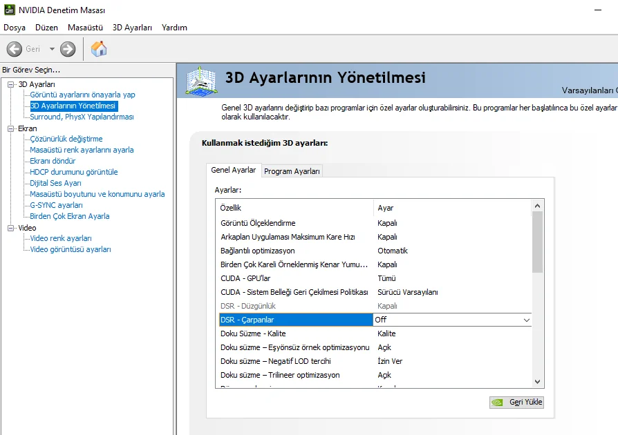Open HDCP durumunu görüntüle
Viewport: 618px width, 435px height.
pos(74,172)
